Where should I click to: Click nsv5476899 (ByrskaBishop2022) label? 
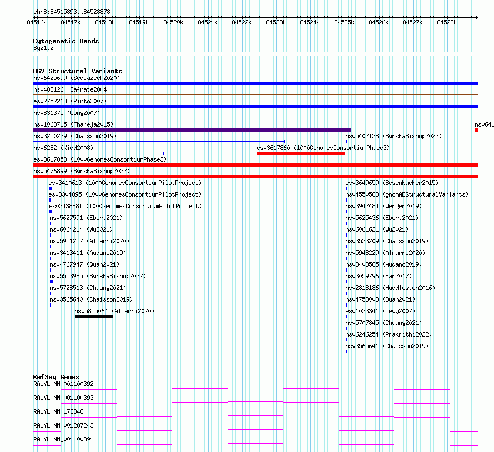point(82,171)
